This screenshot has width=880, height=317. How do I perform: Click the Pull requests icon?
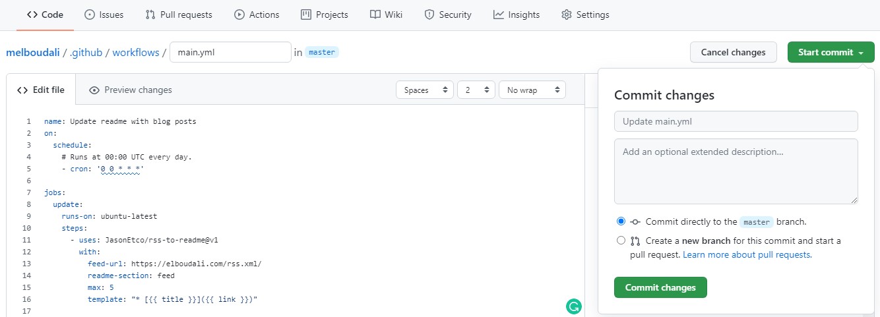click(150, 14)
